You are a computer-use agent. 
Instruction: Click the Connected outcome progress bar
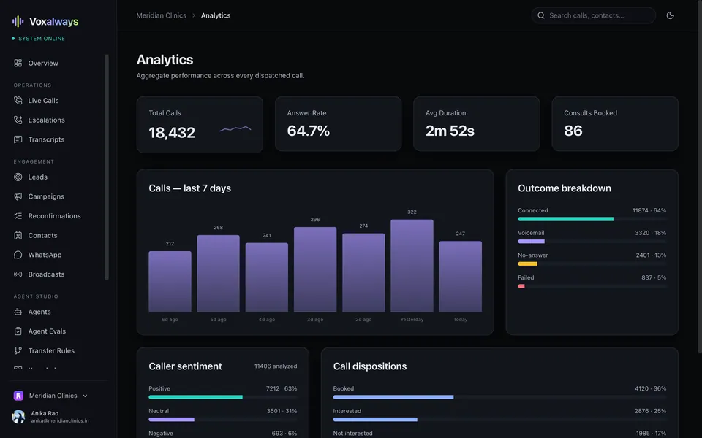click(x=592, y=219)
